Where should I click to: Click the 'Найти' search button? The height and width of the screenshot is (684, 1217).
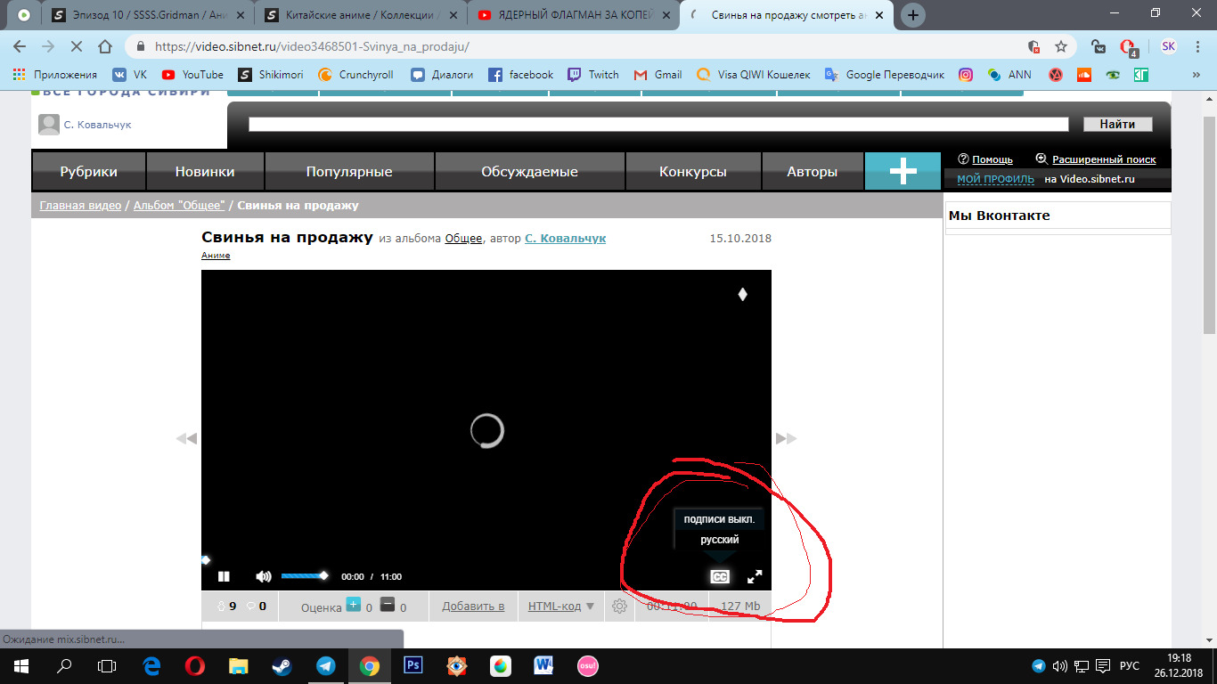[1117, 124]
